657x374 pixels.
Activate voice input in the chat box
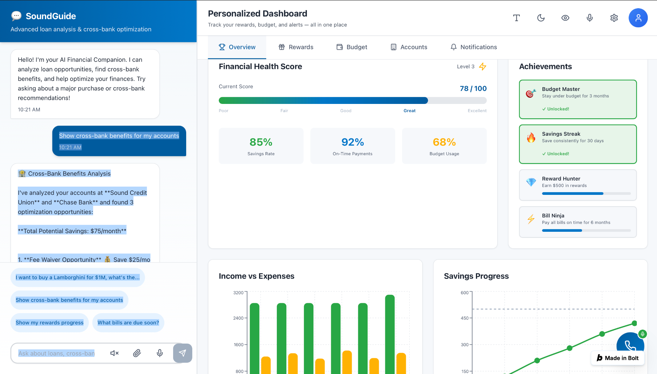(159, 353)
